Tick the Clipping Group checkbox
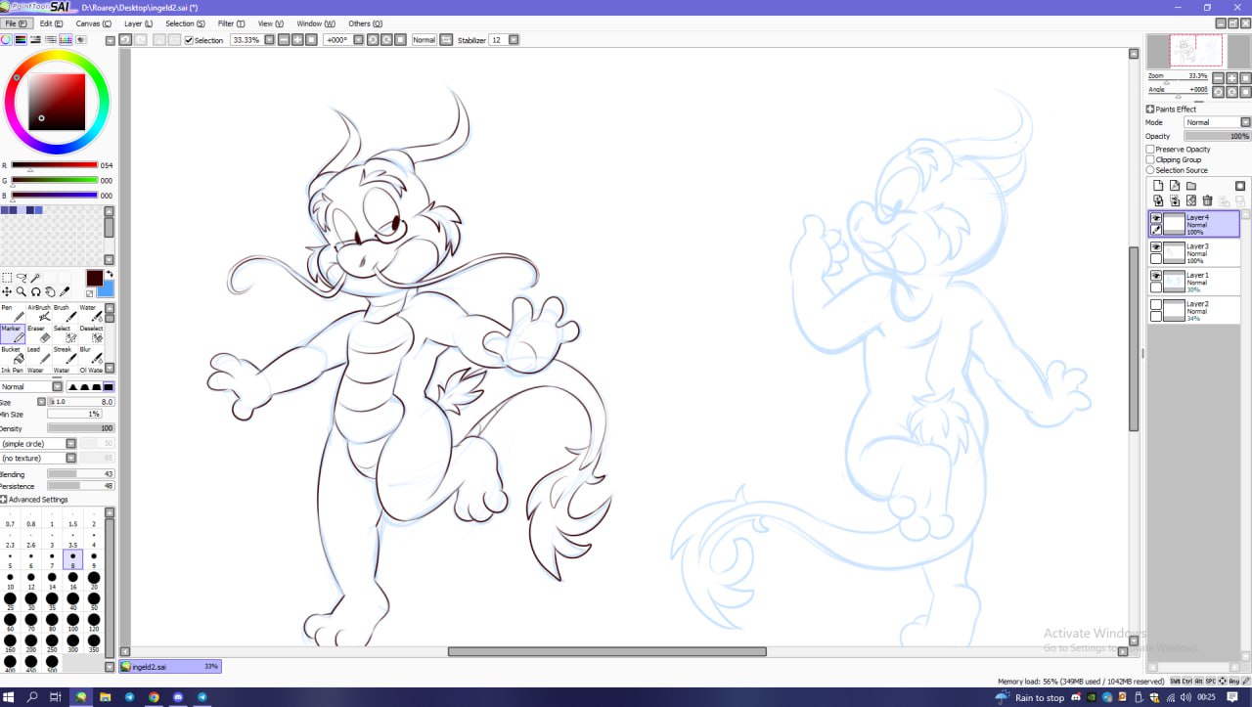The height and width of the screenshot is (707, 1252). click(1150, 159)
